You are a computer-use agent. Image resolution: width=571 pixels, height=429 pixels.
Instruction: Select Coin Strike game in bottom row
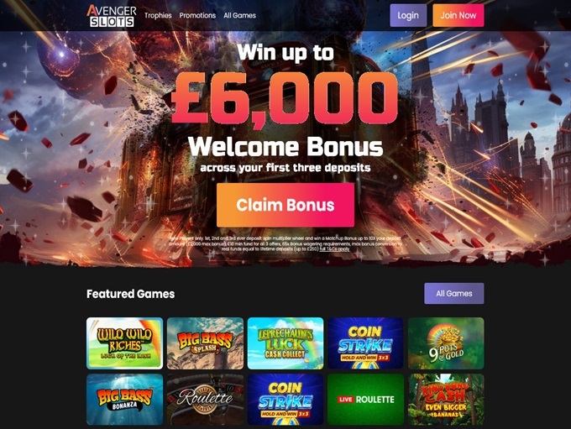[x=285, y=399]
